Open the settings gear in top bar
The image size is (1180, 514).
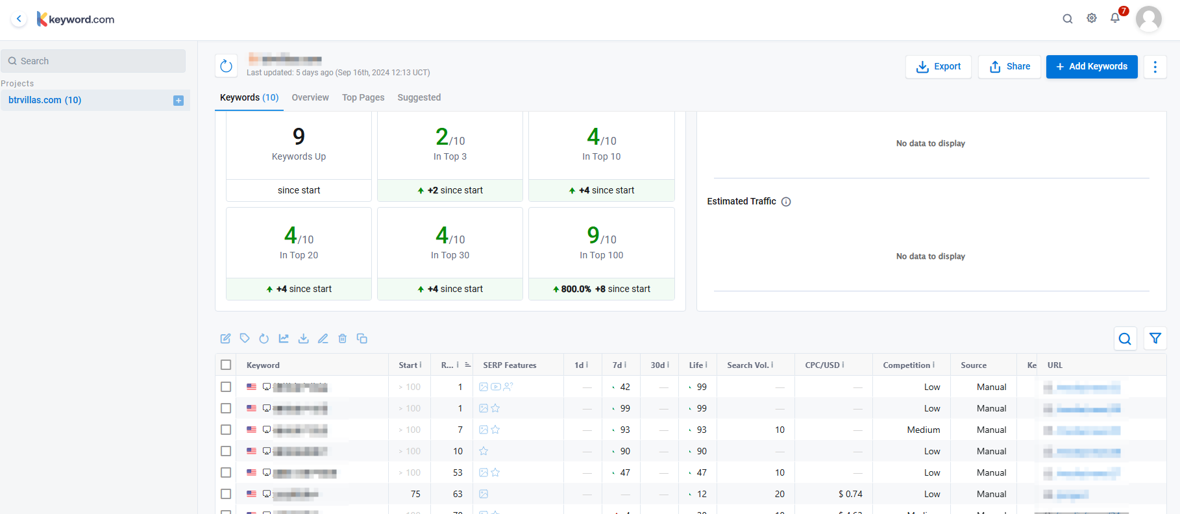(x=1092, y=18)
